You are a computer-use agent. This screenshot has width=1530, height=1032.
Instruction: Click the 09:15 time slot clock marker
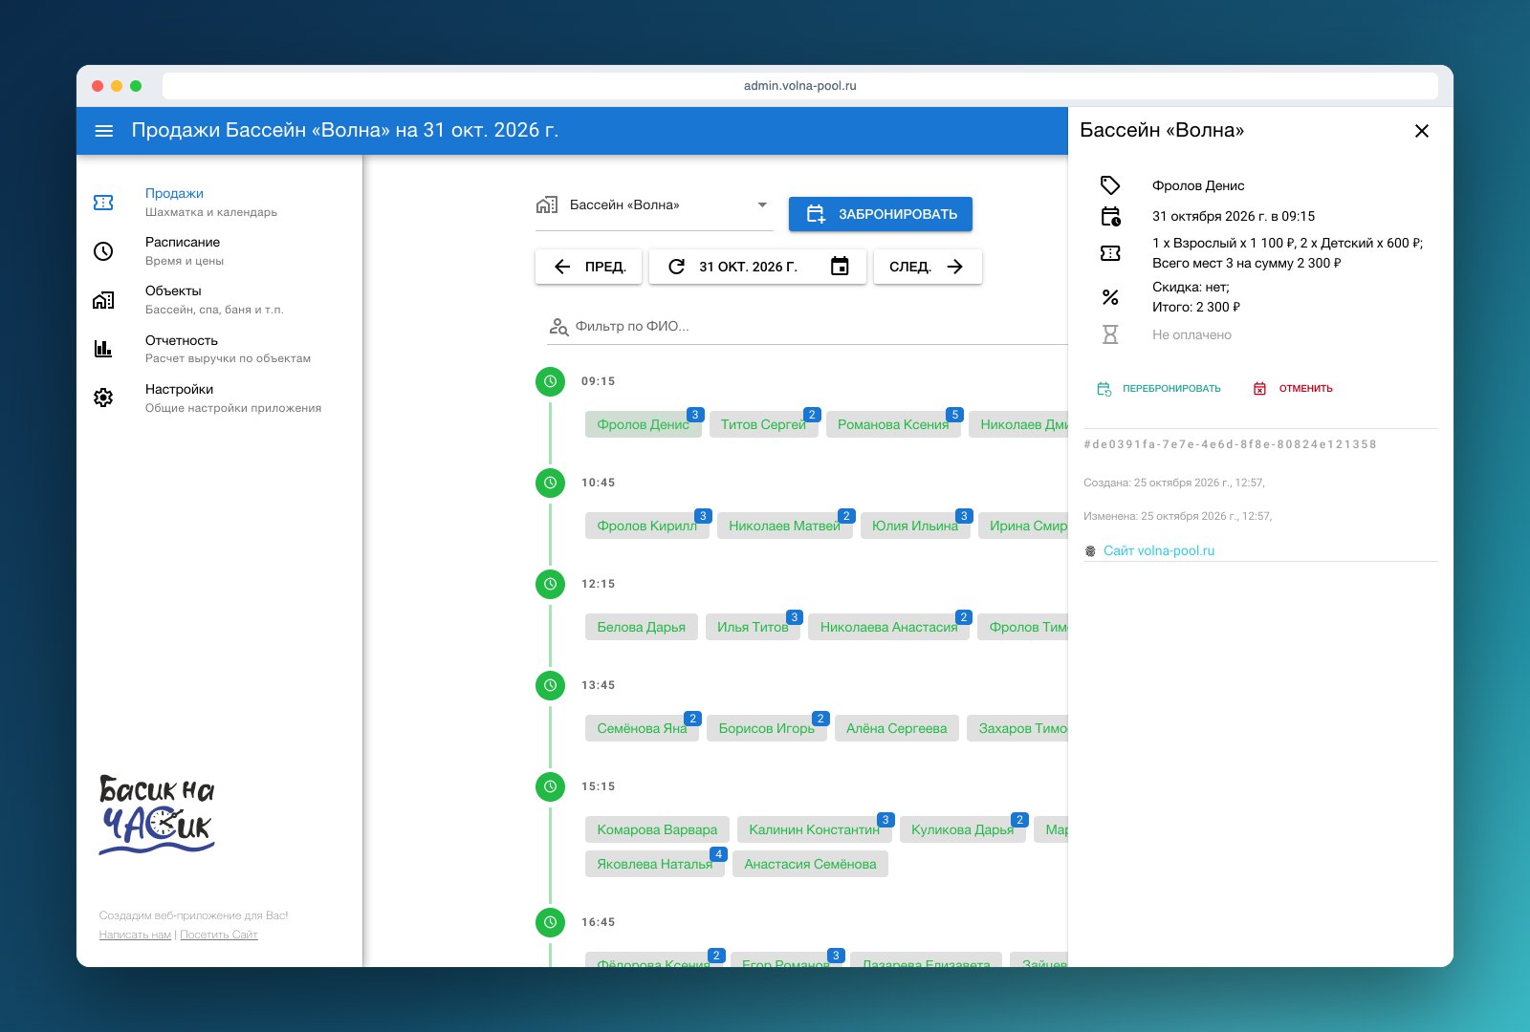pos(550,381)
